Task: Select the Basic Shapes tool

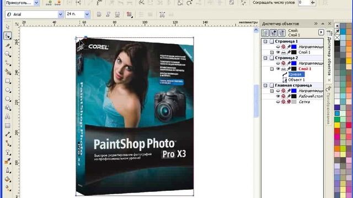Action: coord(8,108)
